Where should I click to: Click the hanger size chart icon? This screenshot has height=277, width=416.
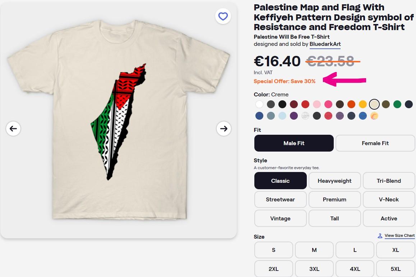pyautogui.click(x=380, y=236)
